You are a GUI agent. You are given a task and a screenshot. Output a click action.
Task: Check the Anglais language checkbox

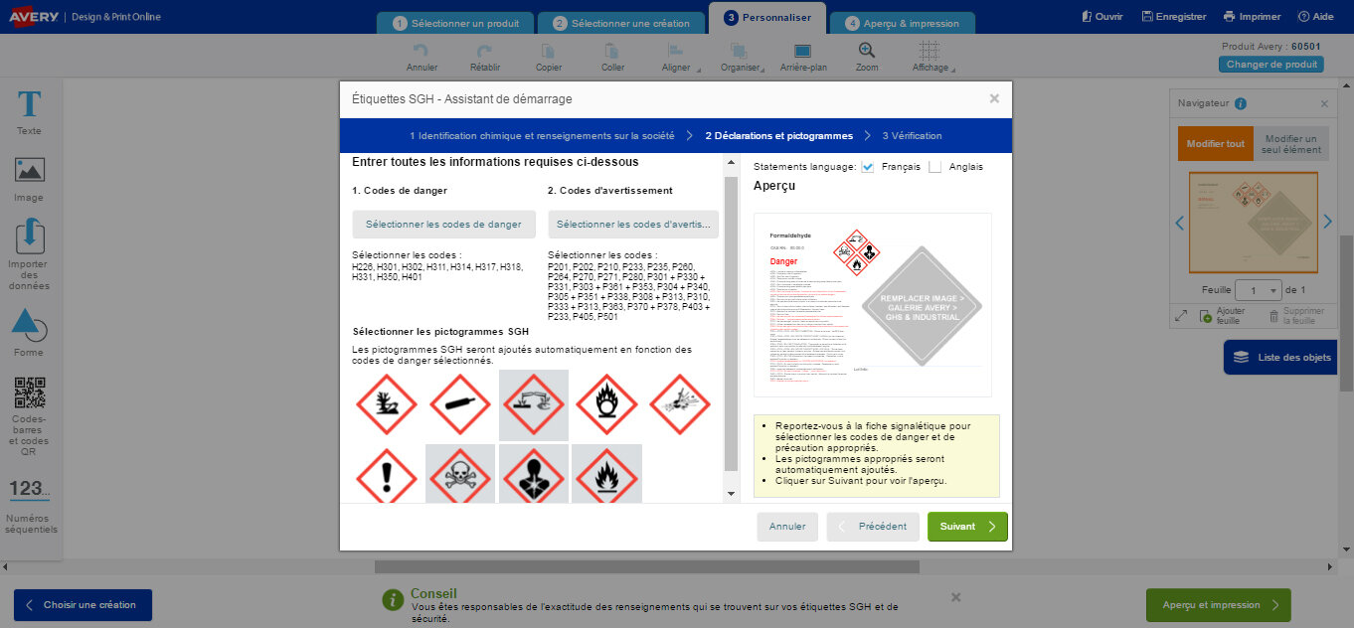[934, 166]
